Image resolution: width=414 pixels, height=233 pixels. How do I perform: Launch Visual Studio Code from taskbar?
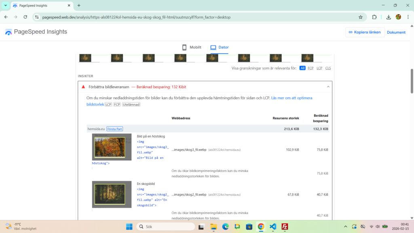tap(273, 227)
